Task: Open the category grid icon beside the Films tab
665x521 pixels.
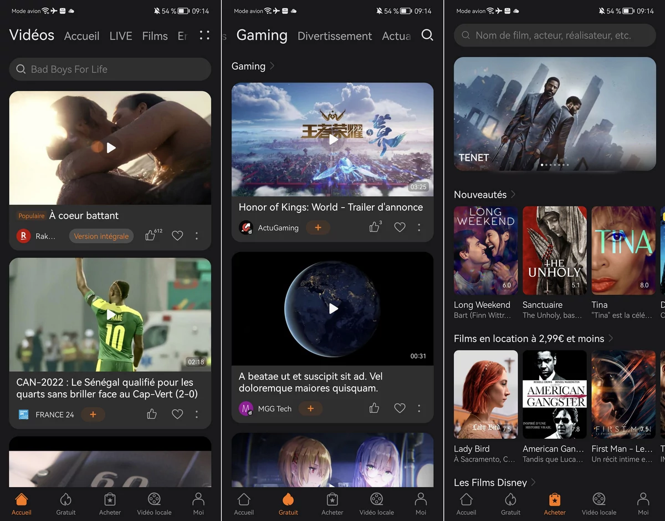Action: [x=204, y=35]
